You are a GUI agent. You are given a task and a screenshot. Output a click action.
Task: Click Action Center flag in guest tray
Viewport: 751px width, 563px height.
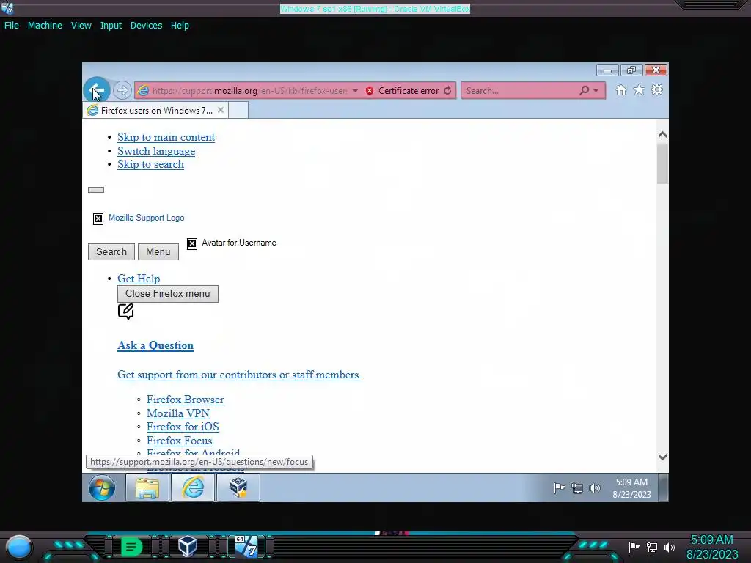coord(559,487)
